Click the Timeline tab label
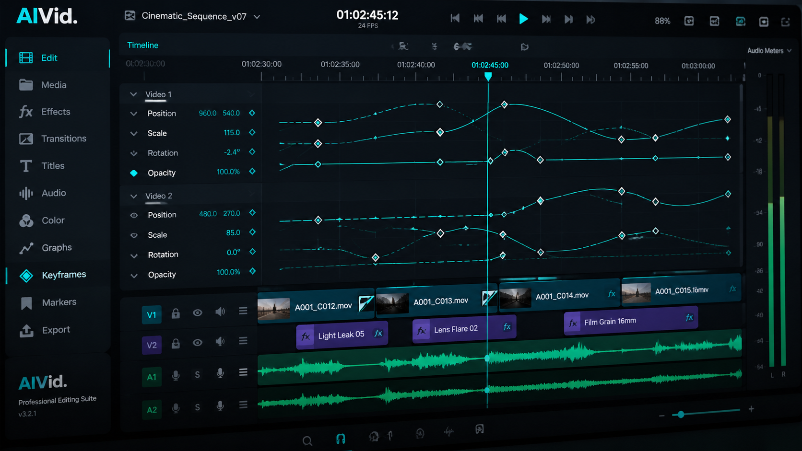 tap(142, 45)
